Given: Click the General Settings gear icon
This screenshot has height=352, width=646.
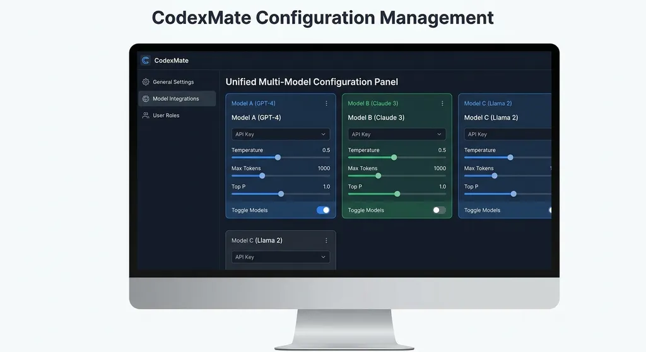Looking at the screenshot, I should (x=146, y=82).
